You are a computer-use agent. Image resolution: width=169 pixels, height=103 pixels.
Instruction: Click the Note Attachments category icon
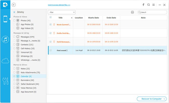pyautogui.click(x=18, y=72)
